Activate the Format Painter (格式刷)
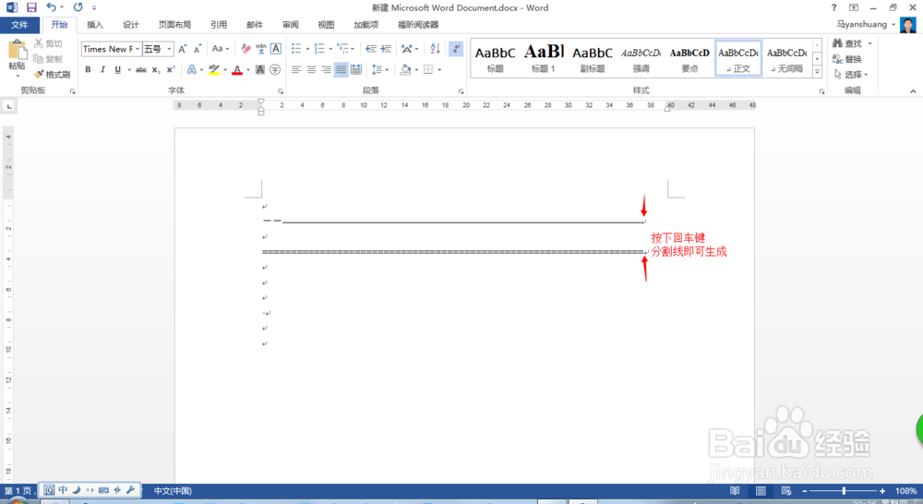Screen dimensions: 923x504 pos(52,74)
